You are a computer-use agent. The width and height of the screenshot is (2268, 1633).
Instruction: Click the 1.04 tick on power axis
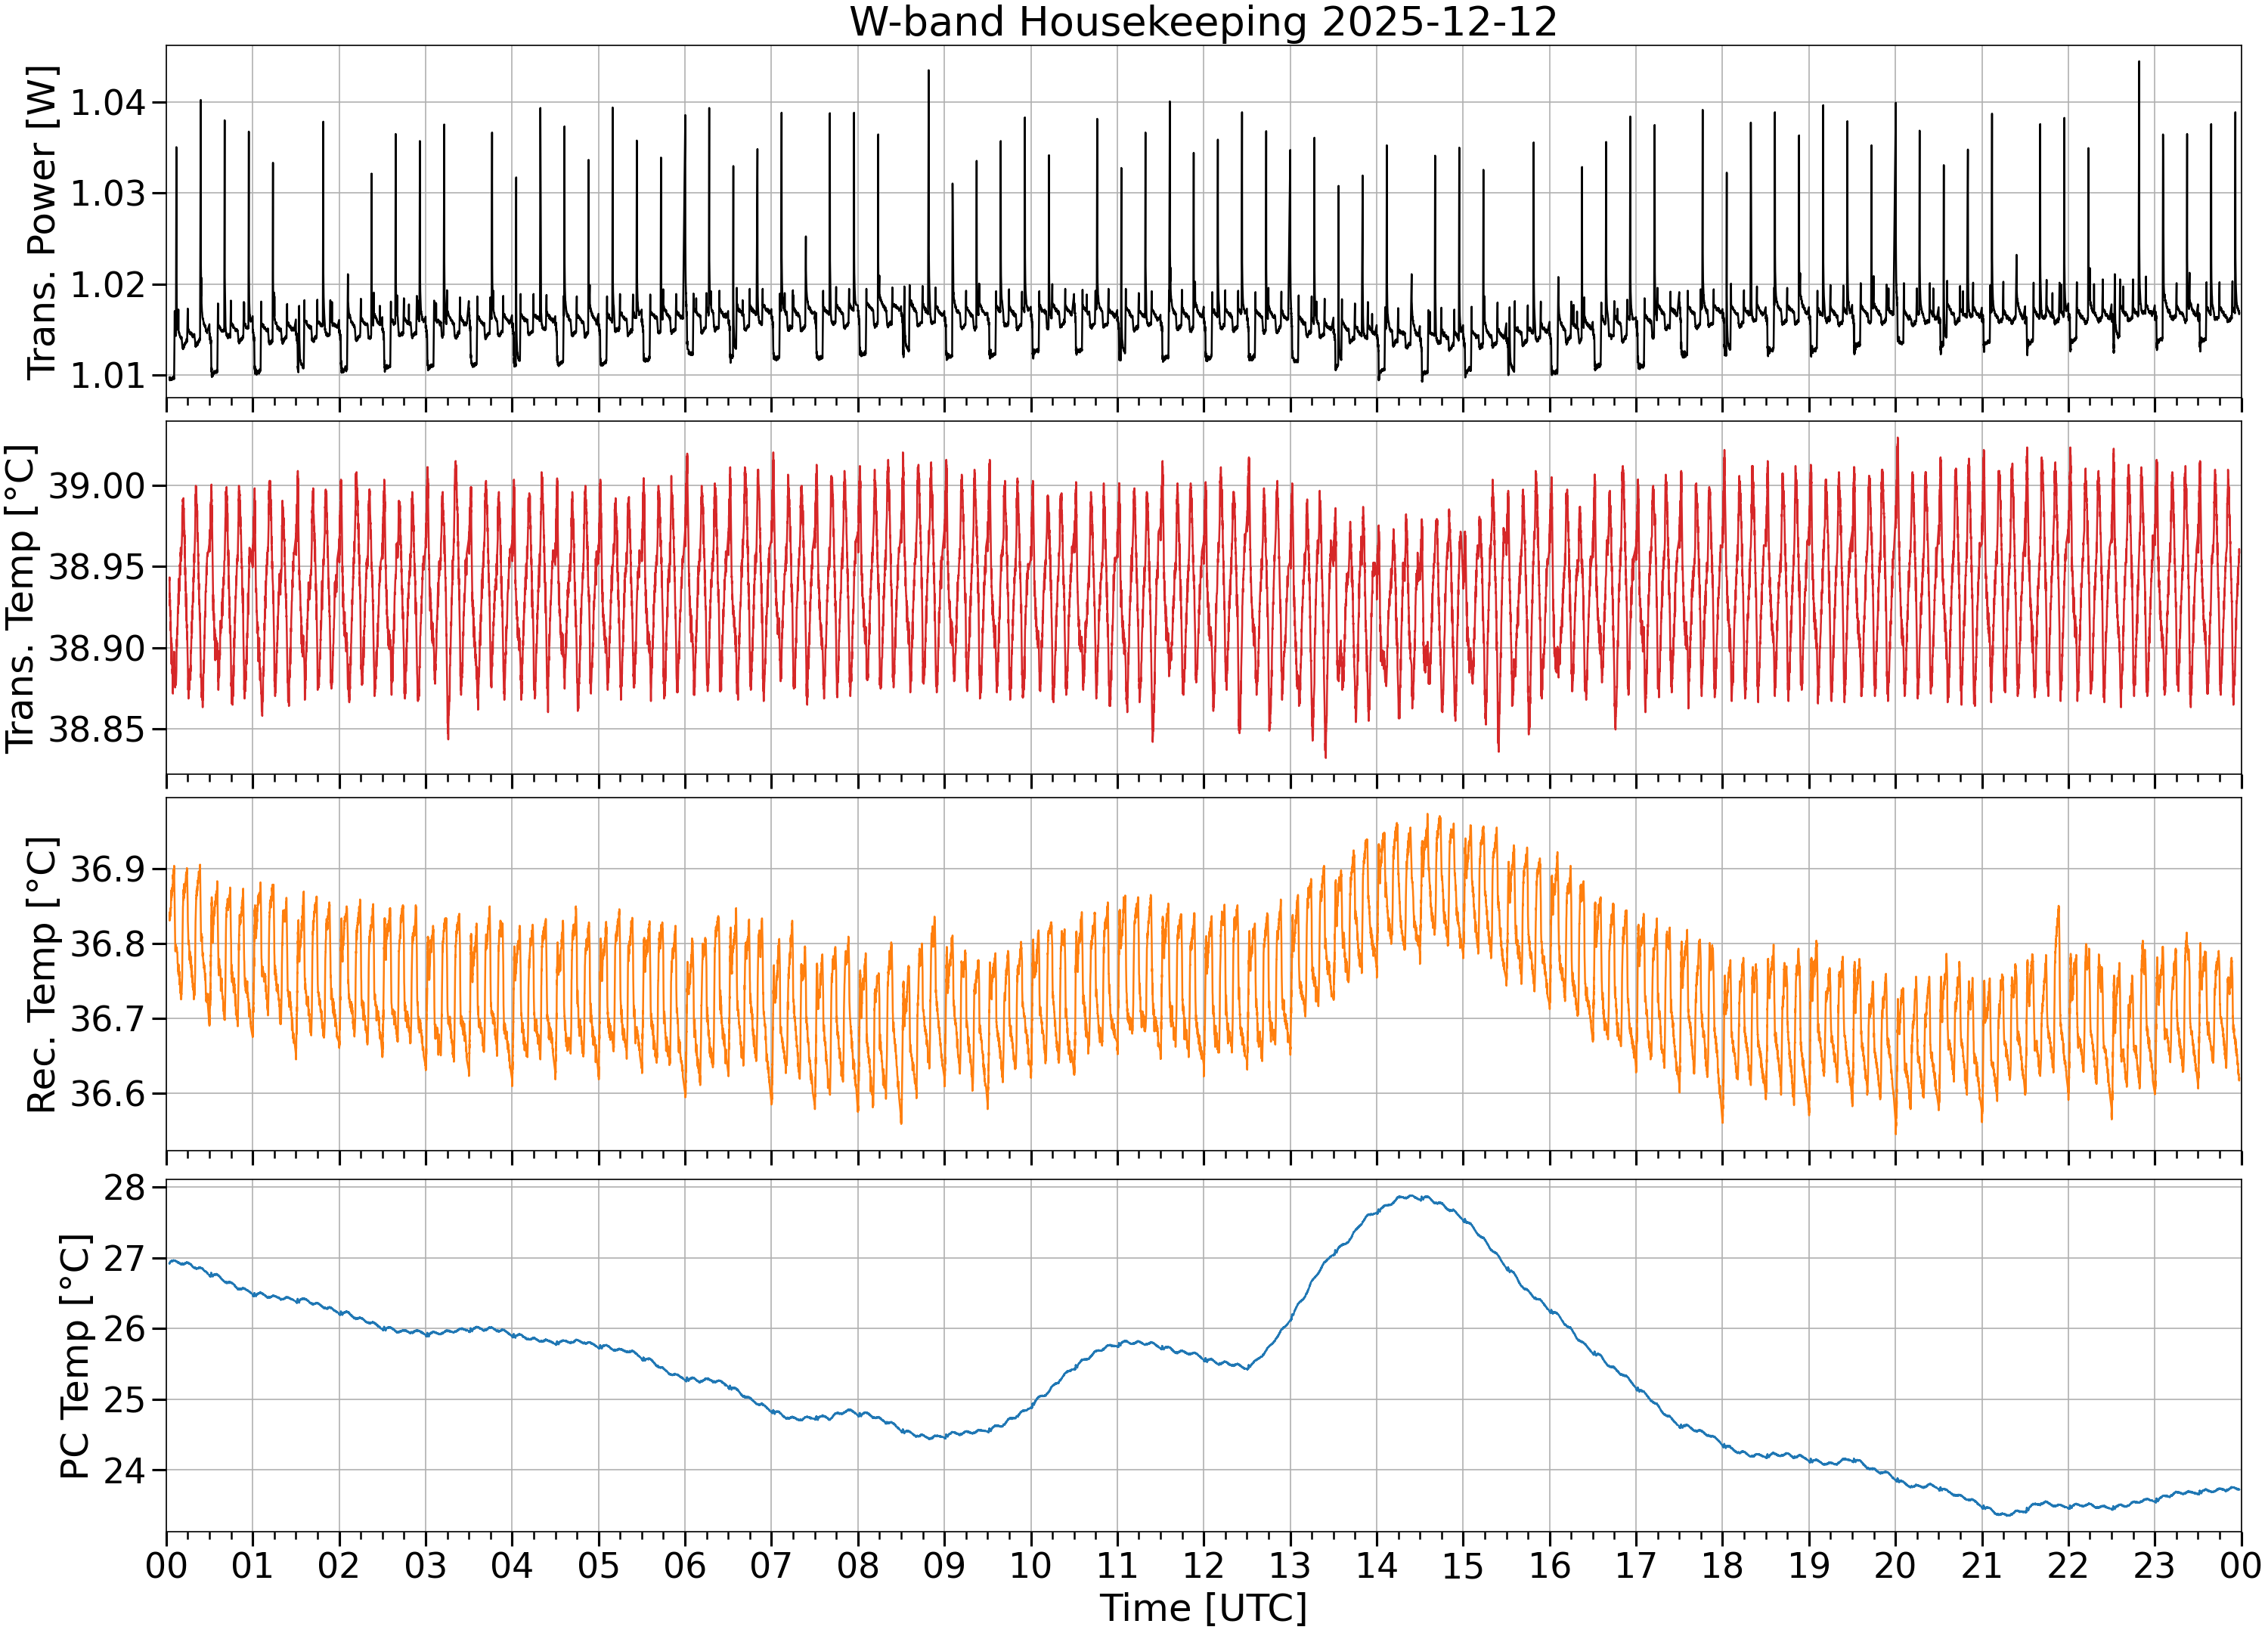pos(107,102)
